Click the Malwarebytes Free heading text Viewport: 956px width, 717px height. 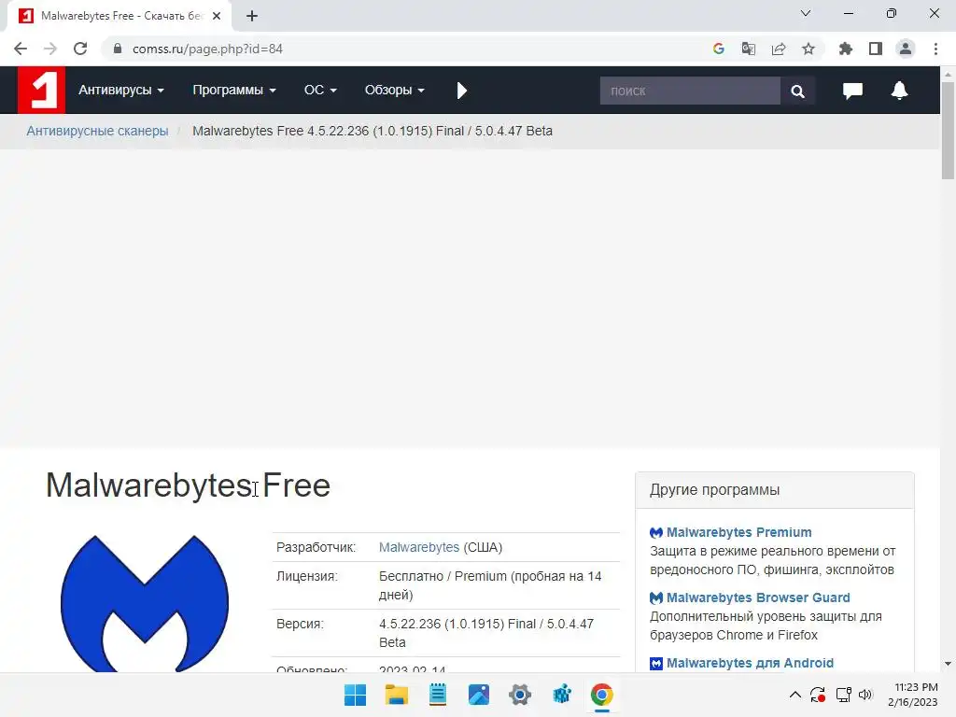coord(189,485)
